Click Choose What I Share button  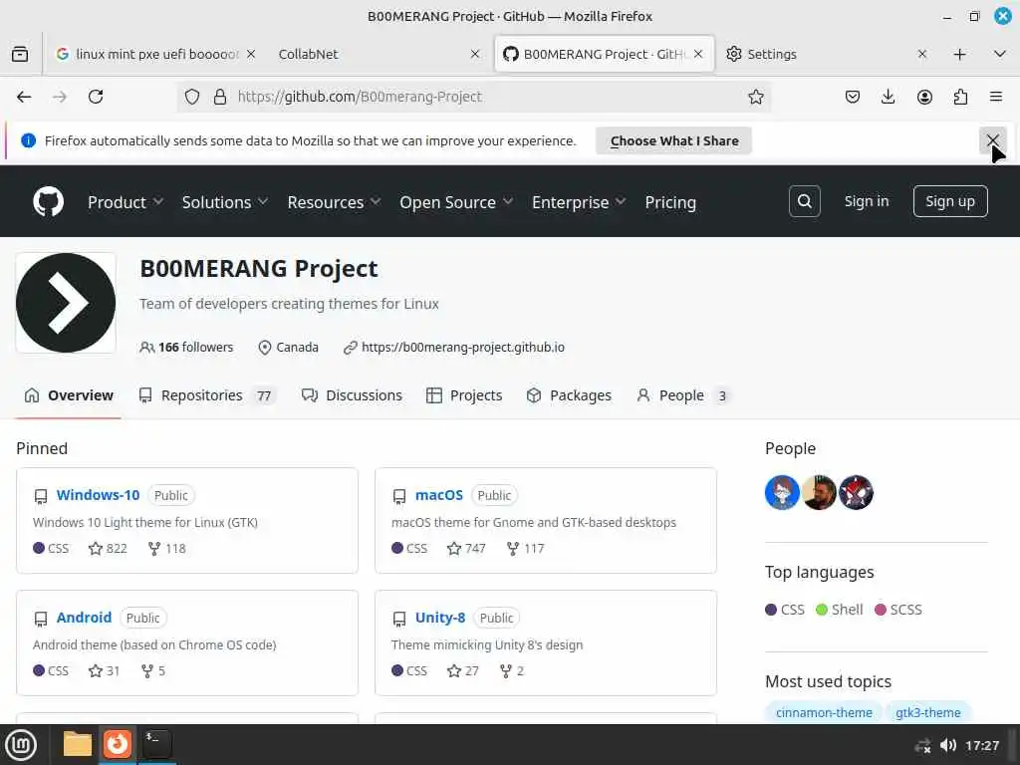[674, 140]
